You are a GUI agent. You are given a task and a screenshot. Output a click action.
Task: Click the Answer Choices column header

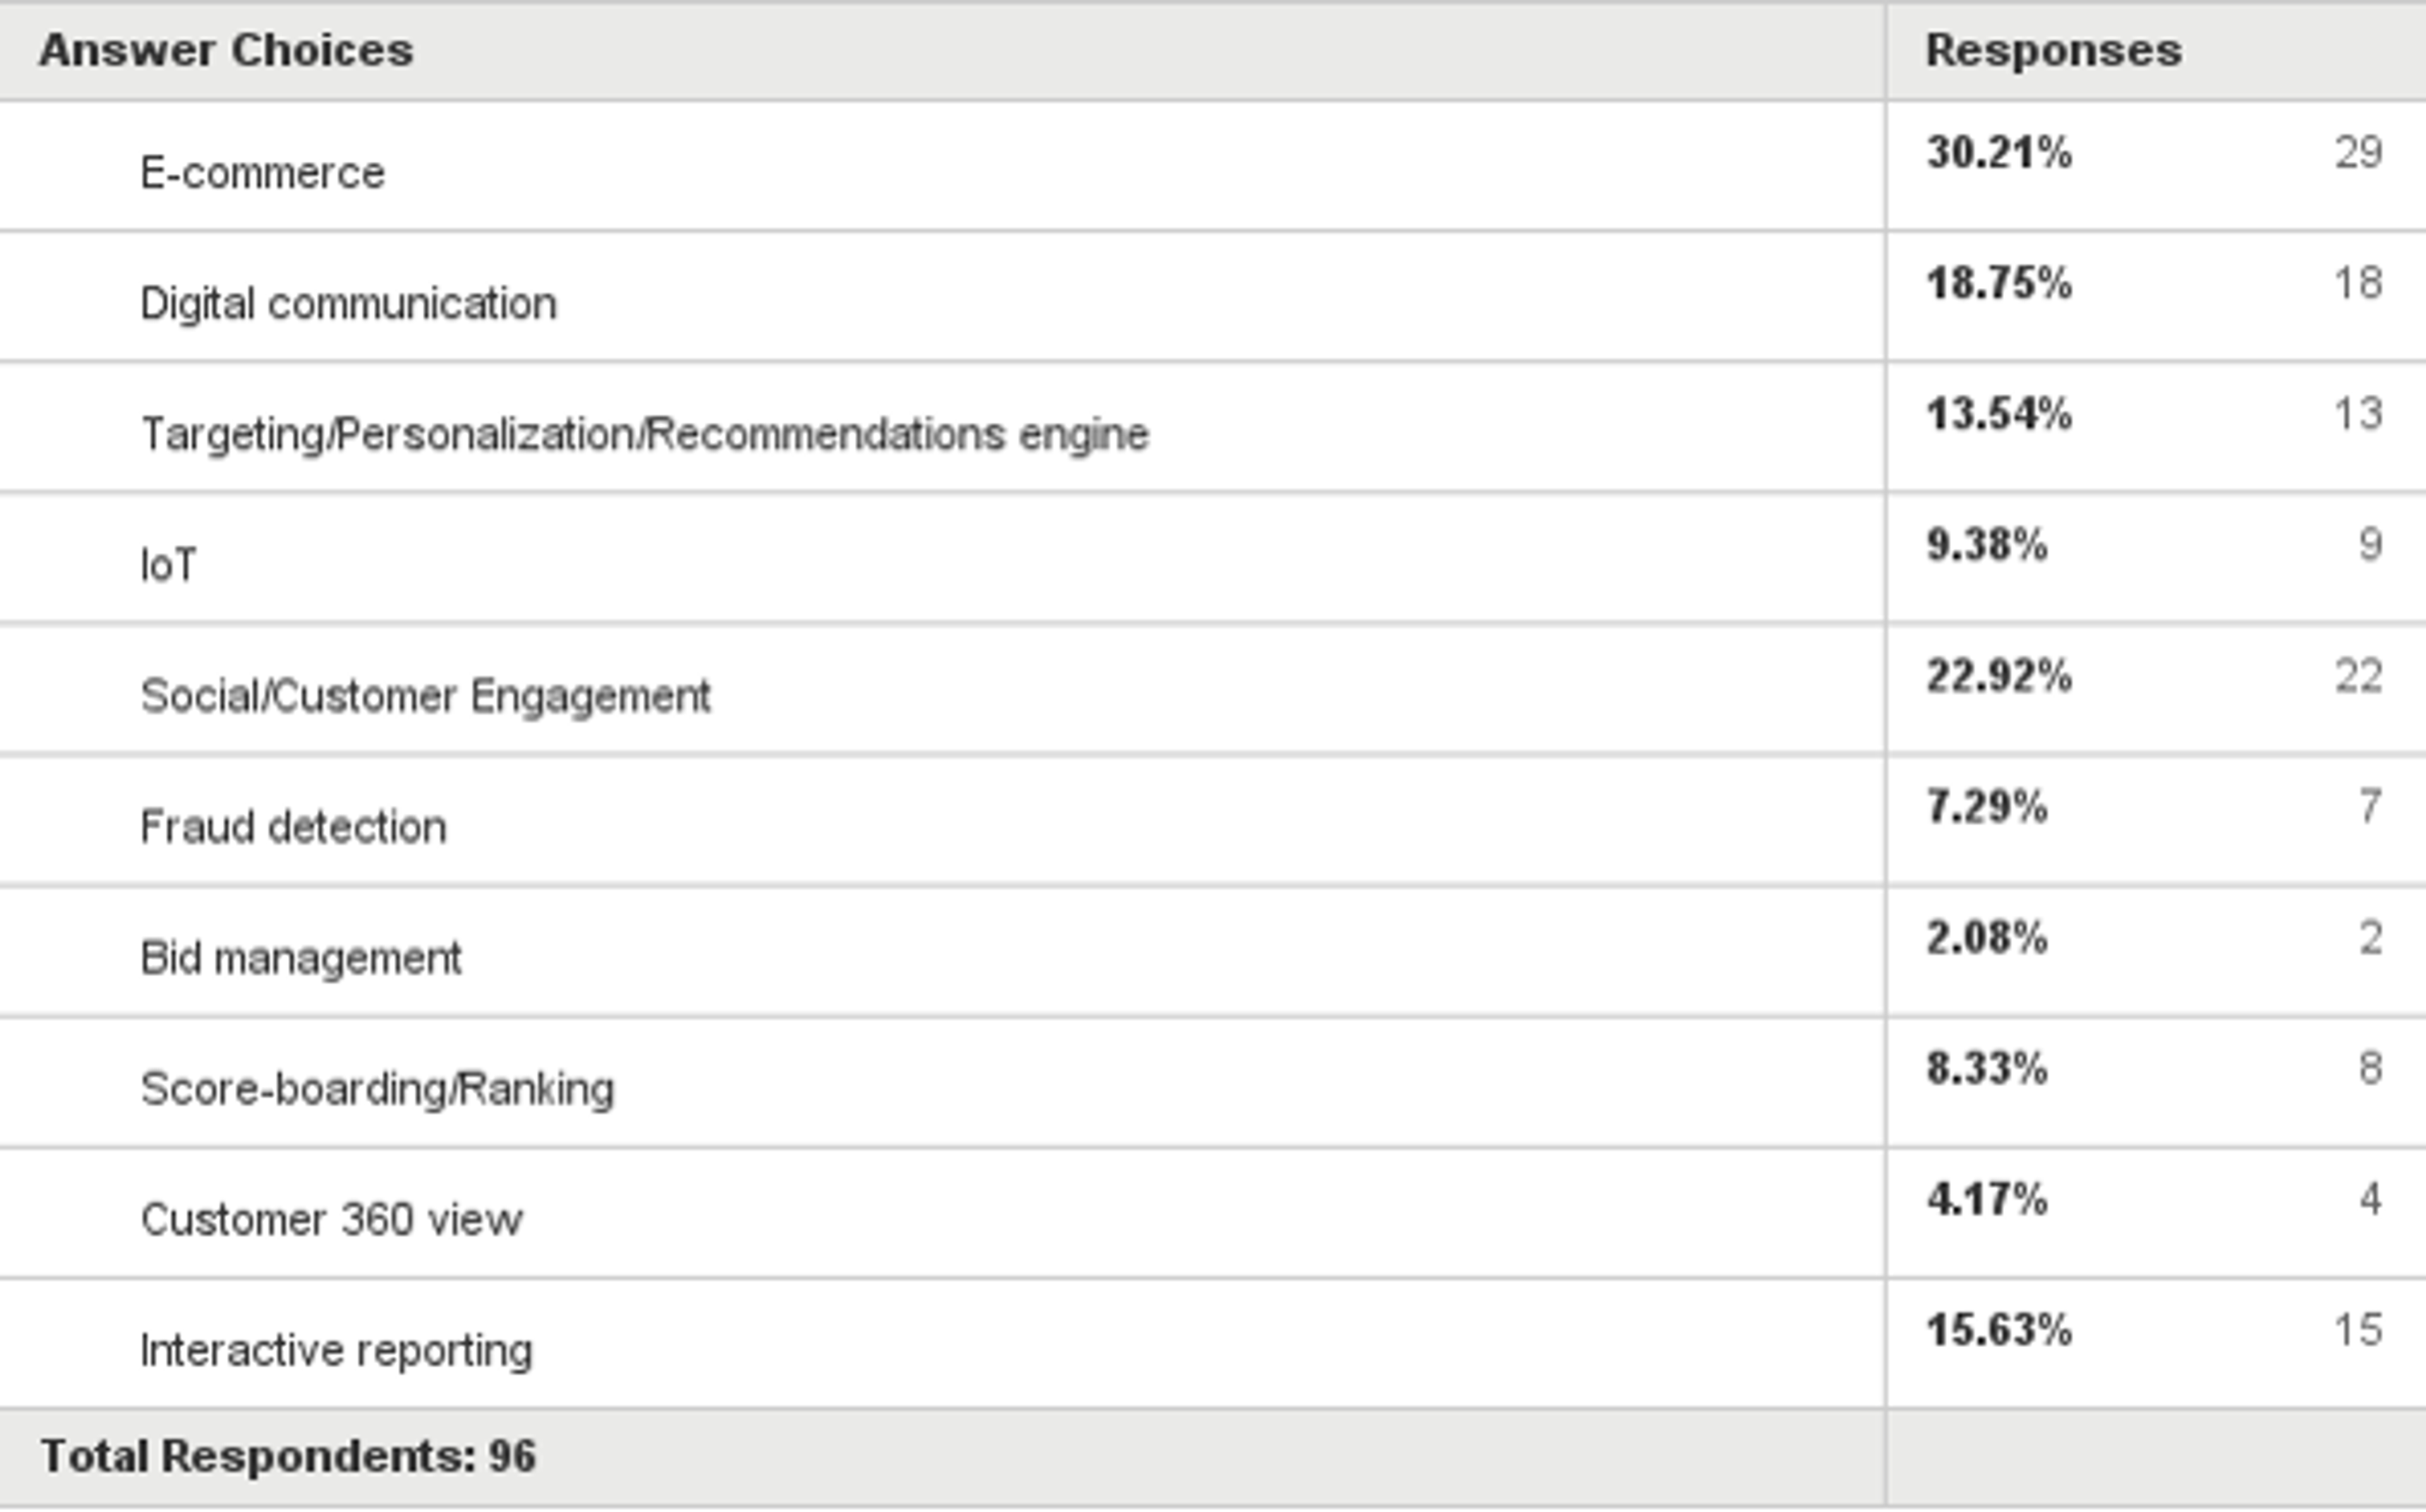click(x=226, y=51)
